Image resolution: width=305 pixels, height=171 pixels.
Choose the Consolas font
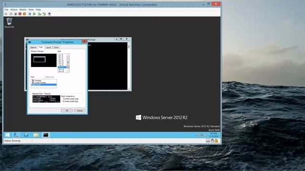(x=44, y=80)
